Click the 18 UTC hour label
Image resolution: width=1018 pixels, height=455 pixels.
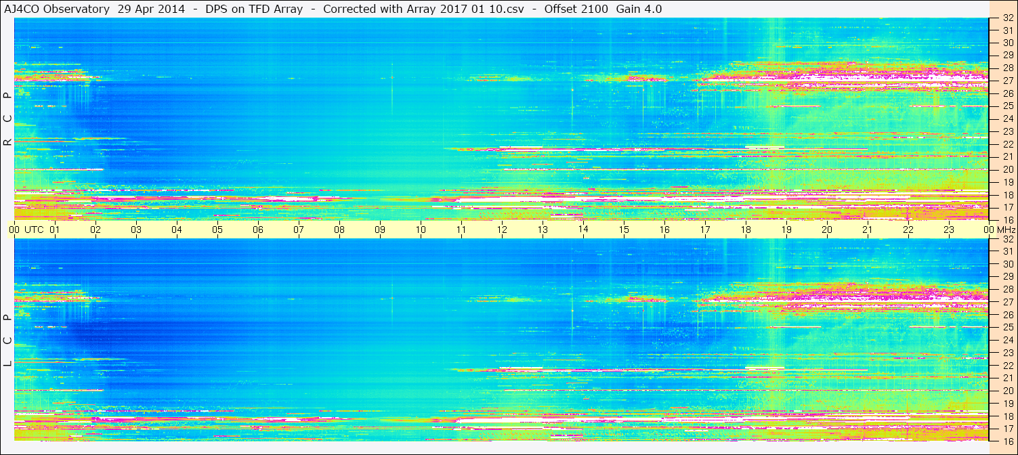coord(746,230)
